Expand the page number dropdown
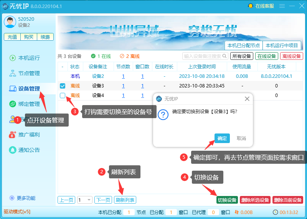 (89, 200)
